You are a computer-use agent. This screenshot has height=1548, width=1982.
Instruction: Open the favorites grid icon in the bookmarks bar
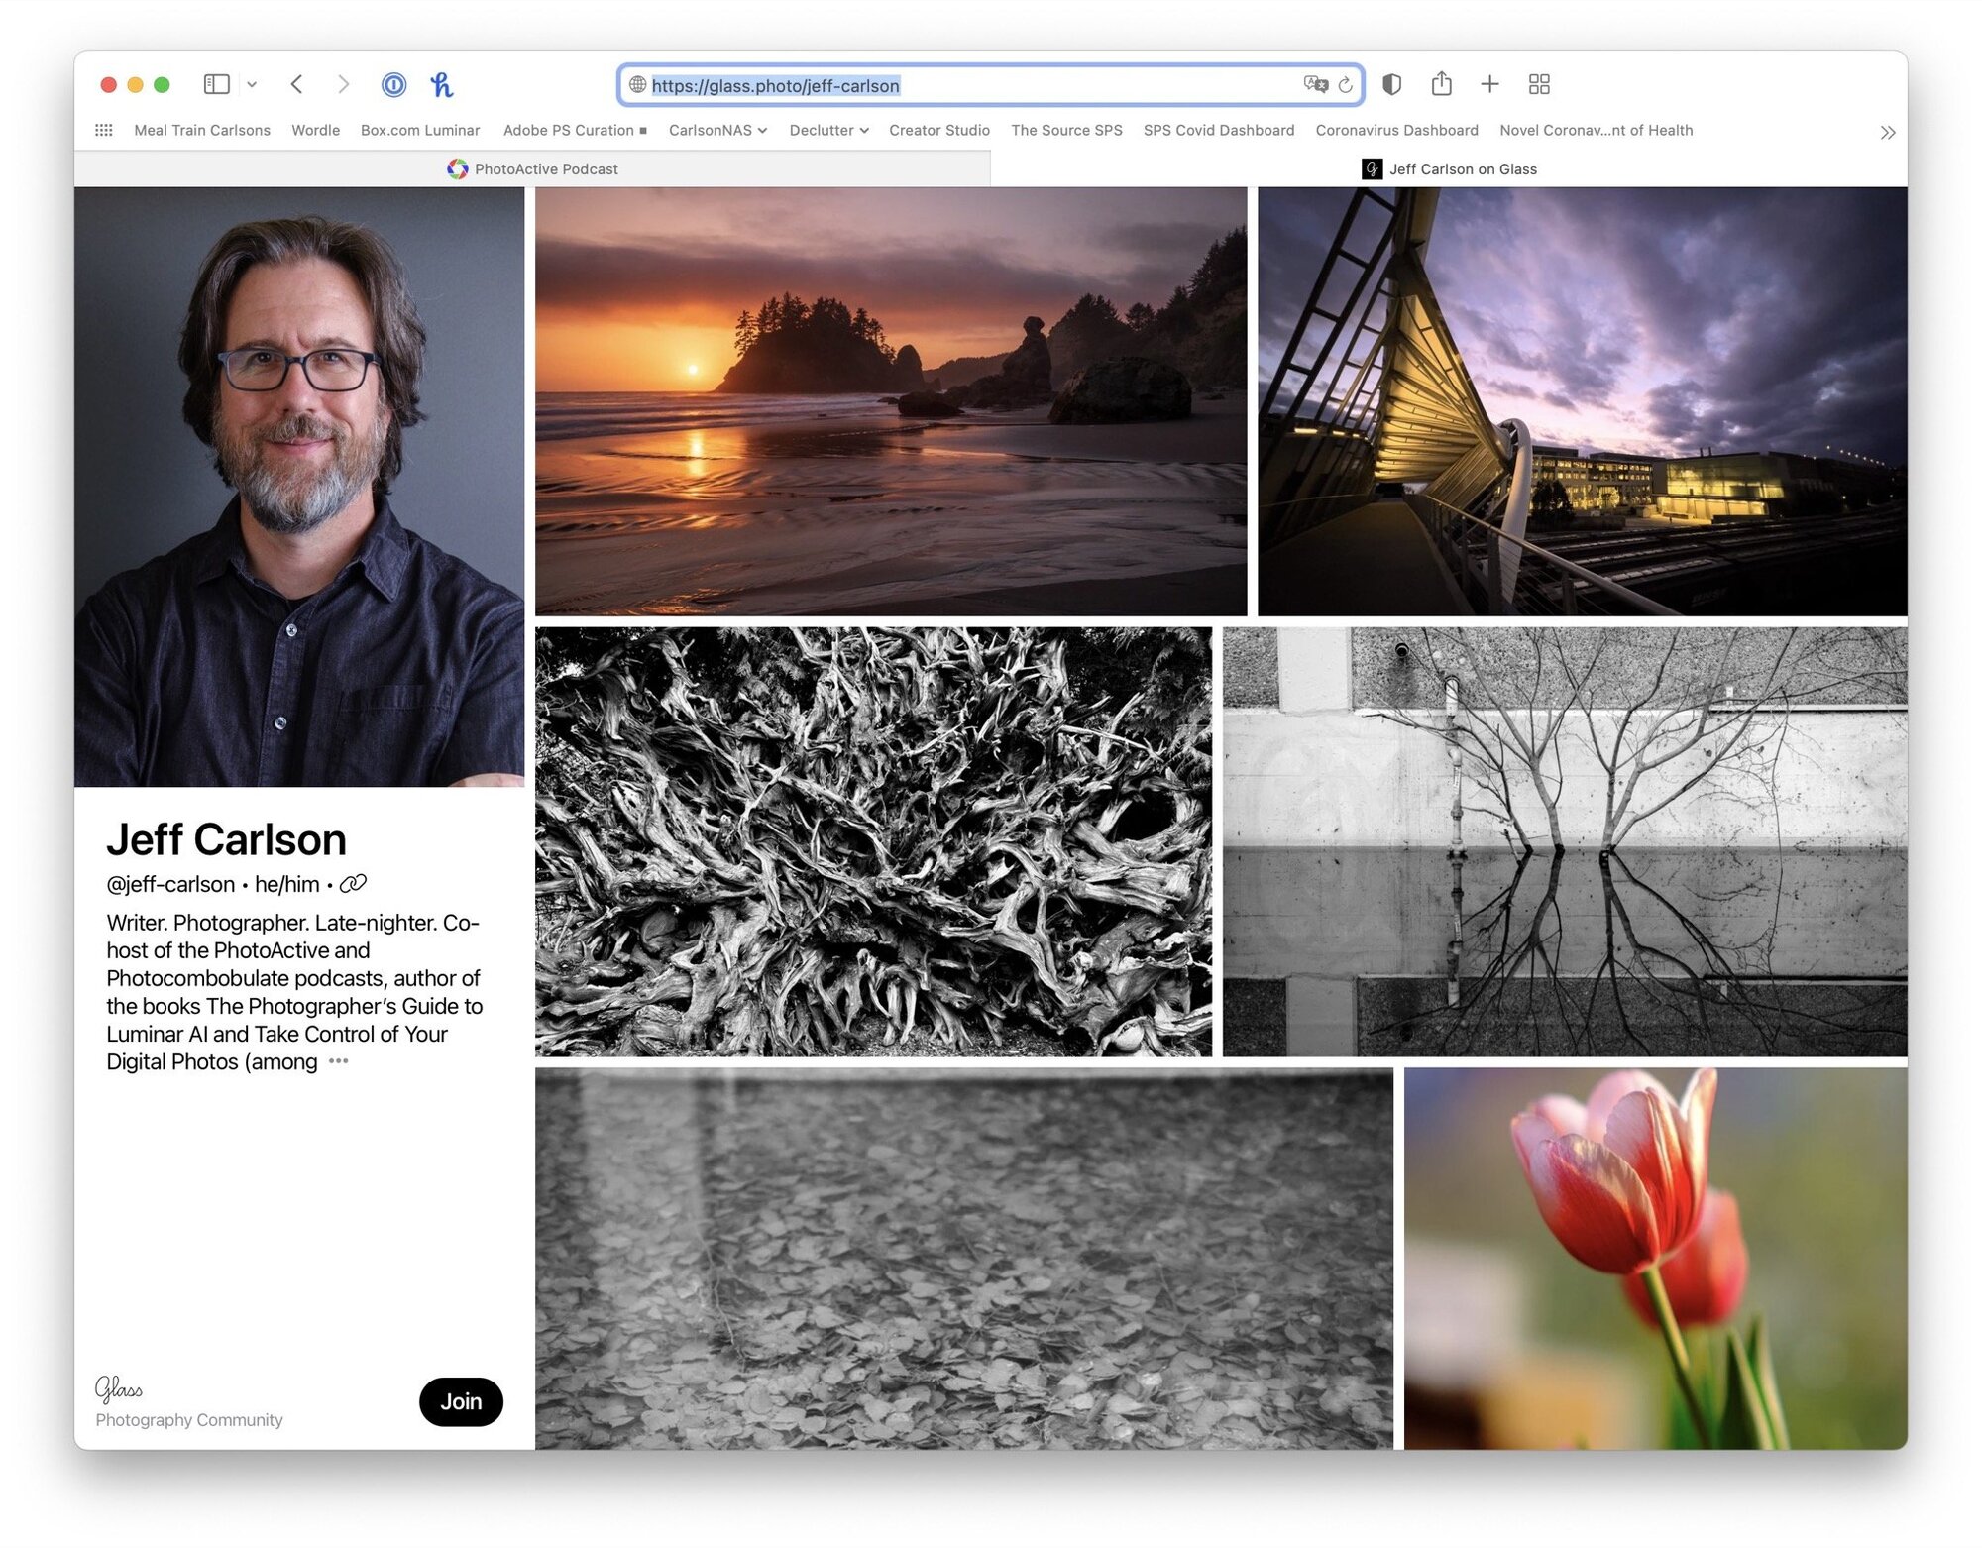pyautogui.click(x=104, y=131)
